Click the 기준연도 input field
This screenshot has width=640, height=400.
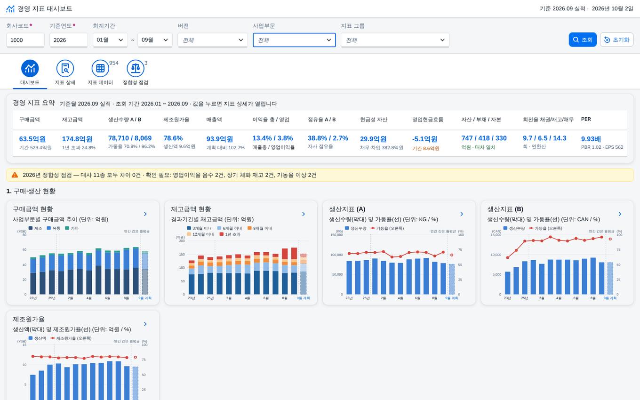tap(69, 40)
